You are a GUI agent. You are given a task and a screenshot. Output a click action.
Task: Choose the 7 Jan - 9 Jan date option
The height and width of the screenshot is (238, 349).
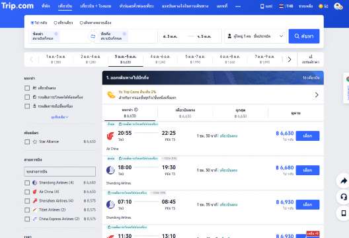(x=264, y=59)
